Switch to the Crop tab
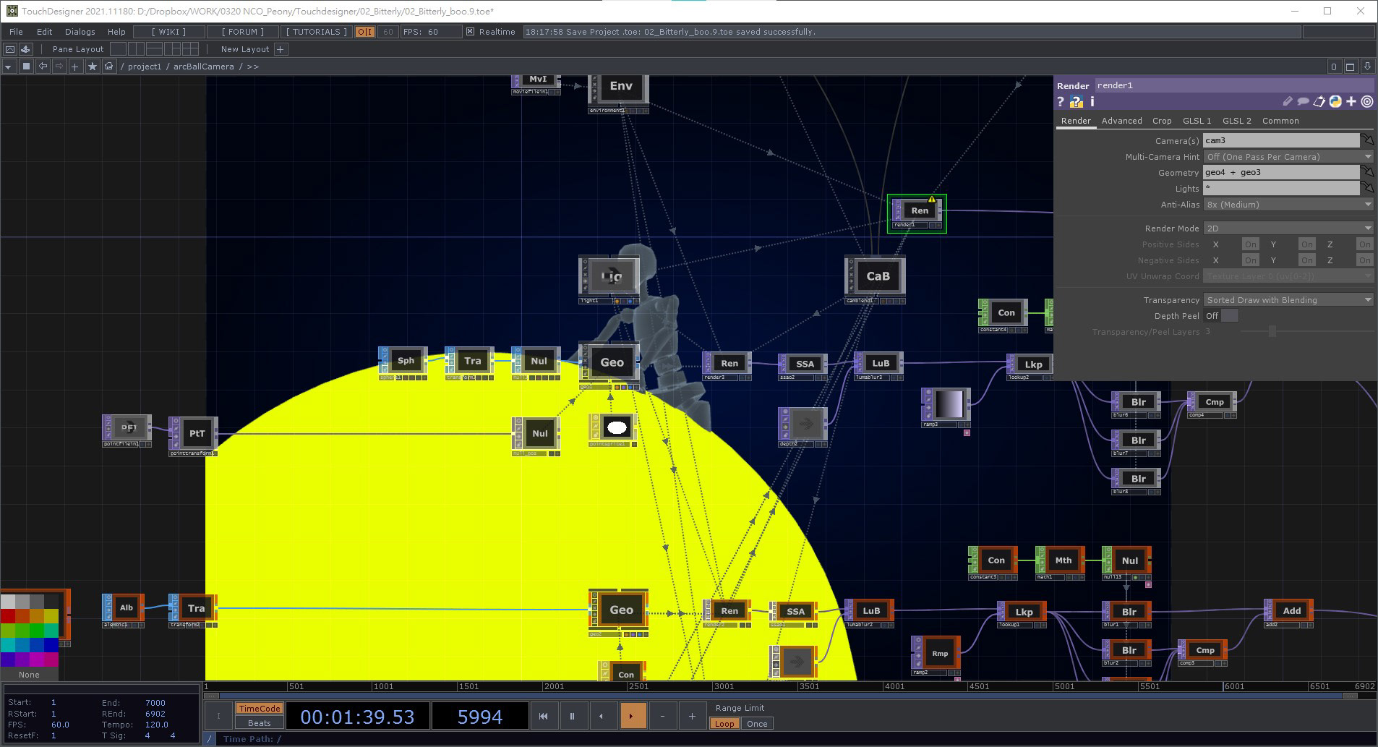This screenshot has height=747, width=1378. [x=1162, y=121]
